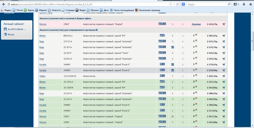Click cart icon for Kayaba priced 2 177,07р.
This screenshot has width=254, height=128.
coord(224,111)
